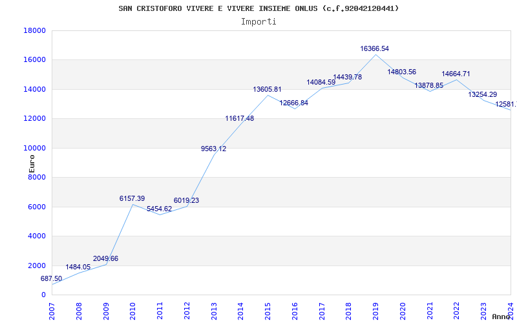Click the x-axis year 2015

[268, 311]
